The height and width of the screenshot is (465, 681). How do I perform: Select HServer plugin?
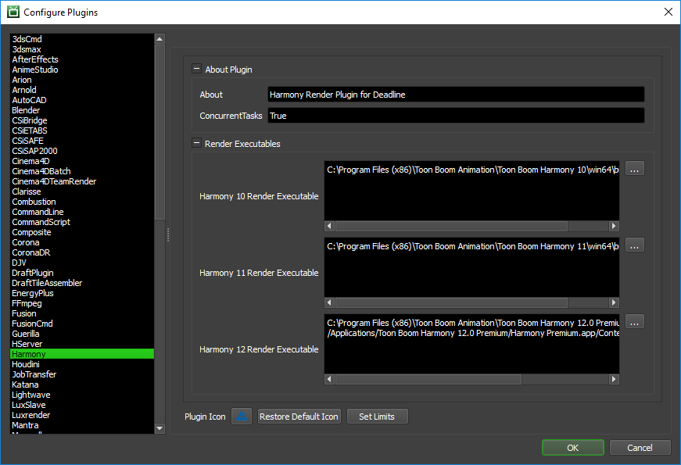(x=81, y=344)
